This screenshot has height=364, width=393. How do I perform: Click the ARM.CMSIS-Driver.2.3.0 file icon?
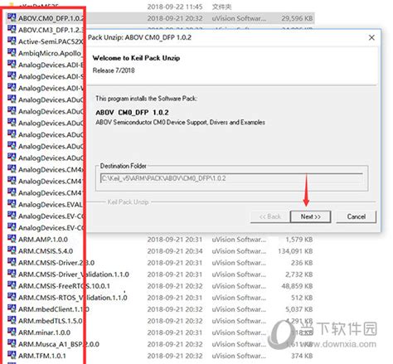click(12, 262)
